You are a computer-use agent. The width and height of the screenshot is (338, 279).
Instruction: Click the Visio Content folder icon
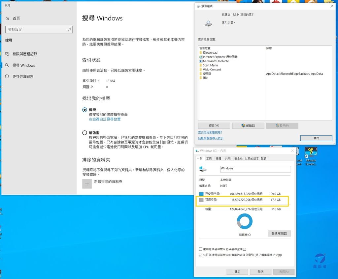coord(201,70)
